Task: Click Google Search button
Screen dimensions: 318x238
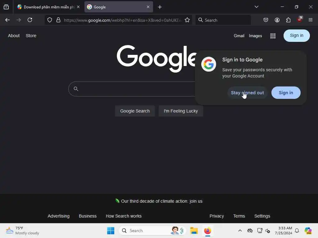Action: (x=135, y=111)
